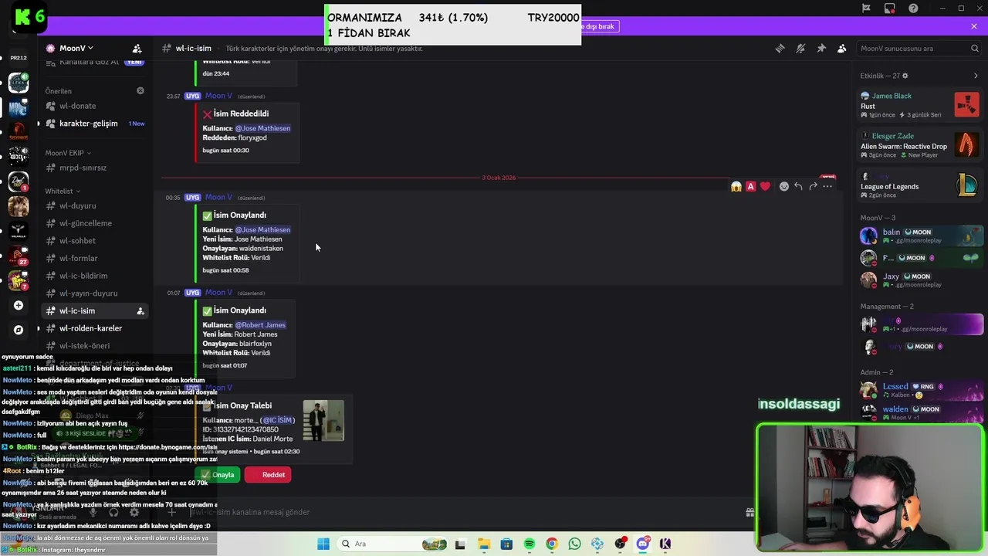The image size is (988, 556).
Task: Open the wl-güncelleme channel
Action: [x=86, y=223]
